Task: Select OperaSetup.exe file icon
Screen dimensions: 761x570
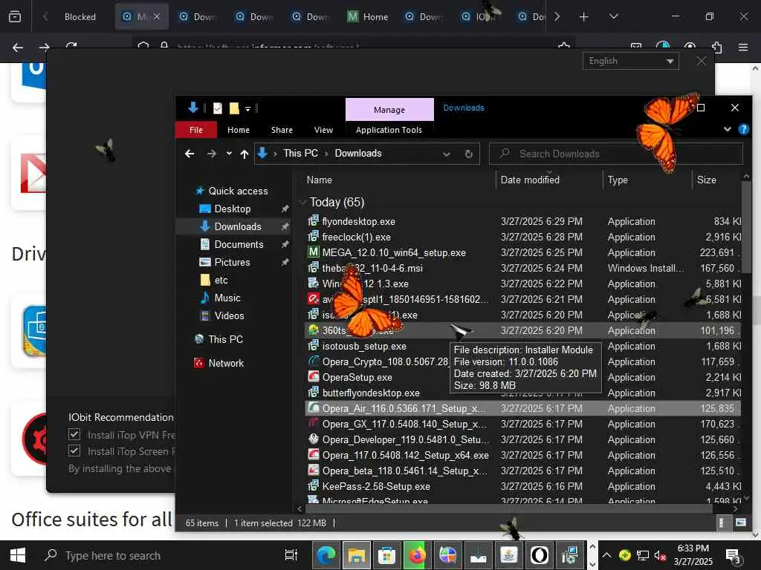Action: (314, 376)
